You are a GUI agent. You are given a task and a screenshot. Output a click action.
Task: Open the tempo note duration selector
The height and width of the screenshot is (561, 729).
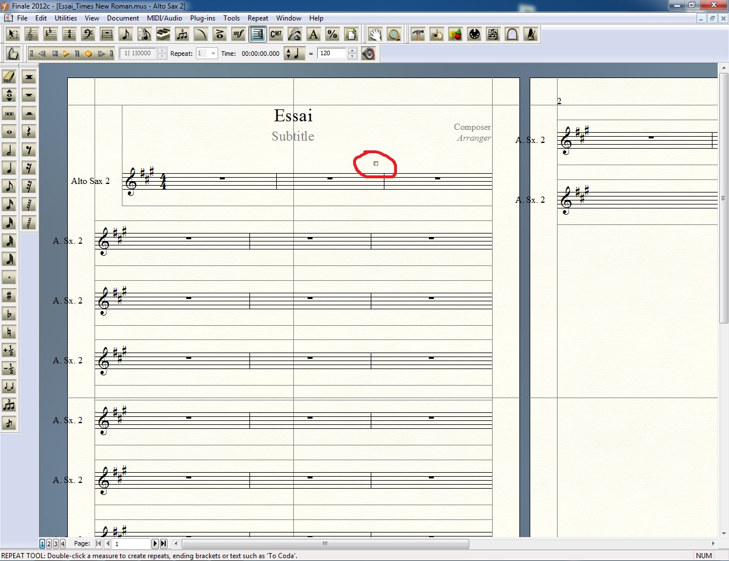[294, 54]
